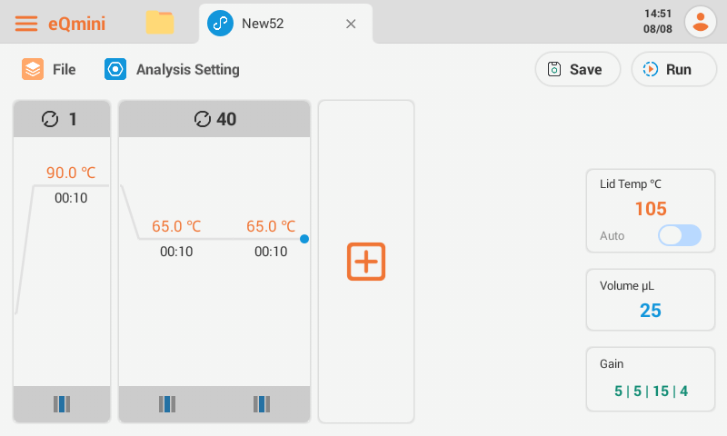The width and height of the screenshot is (727, 436).
Task: Click fluorescence acquisition icon under 90.0 °C step
Action: [62, 404]
